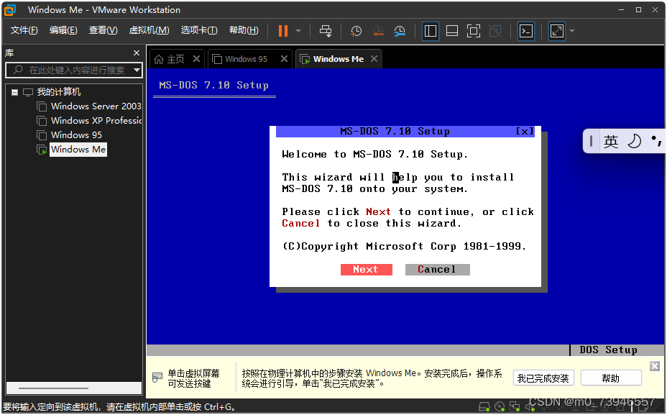Click the keyboard hint icon in the info bar
Screen dimensions: 667x415
click(x=157, y=377)
